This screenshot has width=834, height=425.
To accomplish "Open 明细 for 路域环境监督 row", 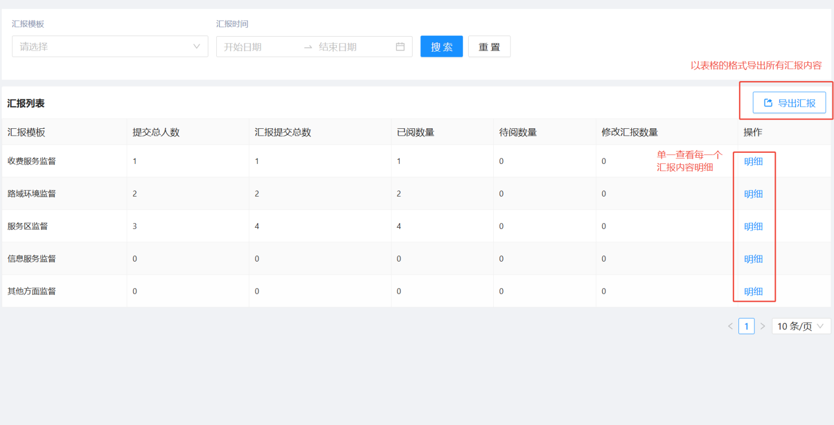I will point(753,194).
